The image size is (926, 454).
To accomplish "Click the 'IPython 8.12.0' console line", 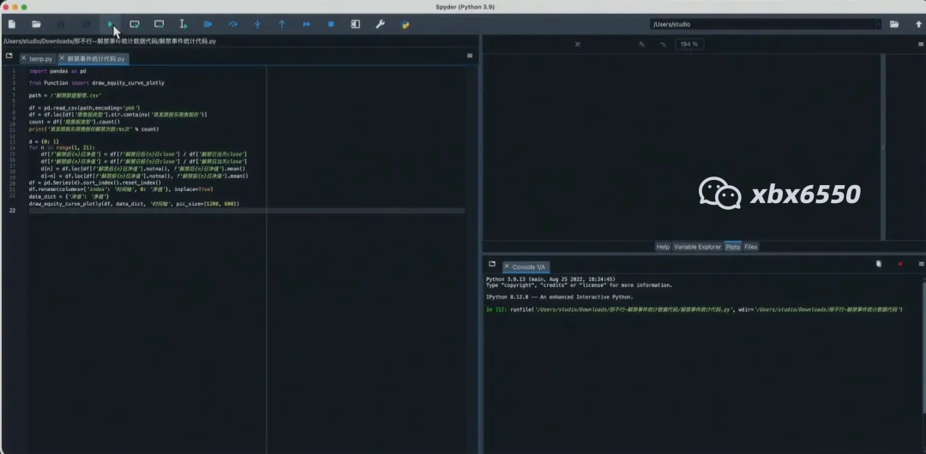I will 559,297.
